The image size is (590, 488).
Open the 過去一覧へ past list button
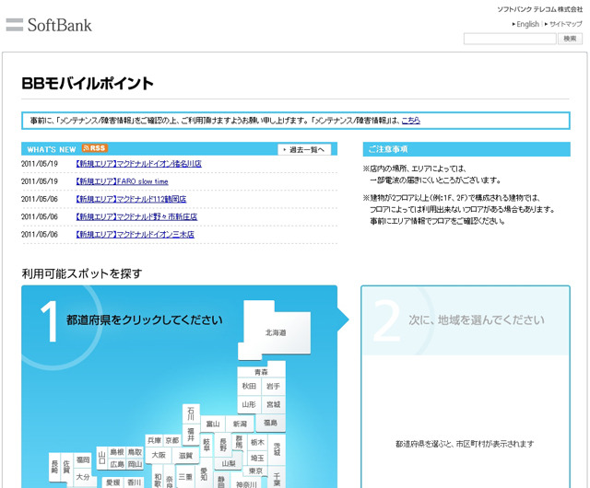click(x=304, y=150)
